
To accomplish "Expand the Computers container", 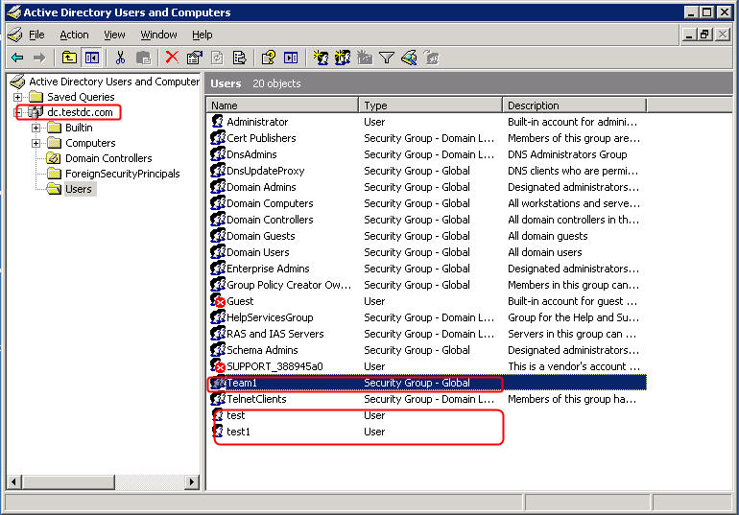I will coord(36,143).
